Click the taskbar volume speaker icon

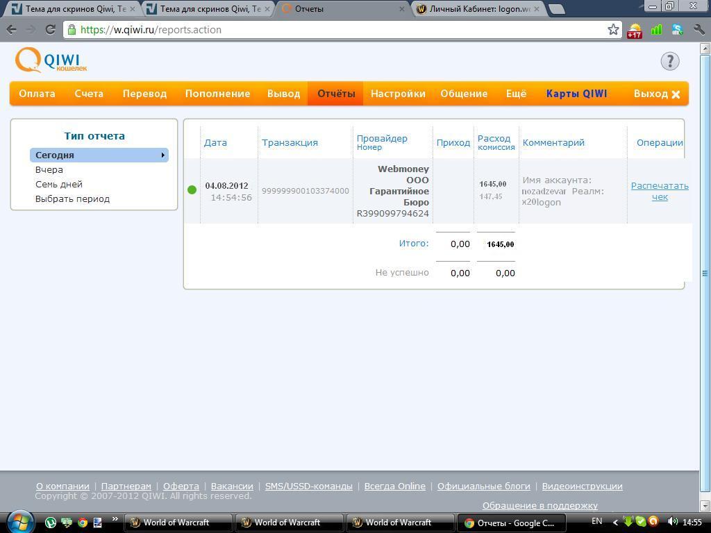[x=672, y=522]
